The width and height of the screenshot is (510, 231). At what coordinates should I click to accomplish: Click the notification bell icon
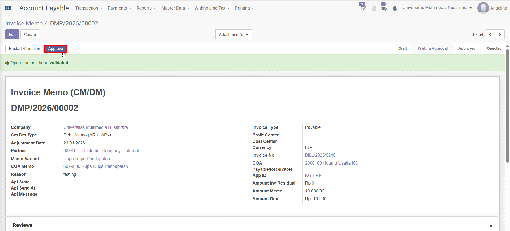(x=395, y=8)
